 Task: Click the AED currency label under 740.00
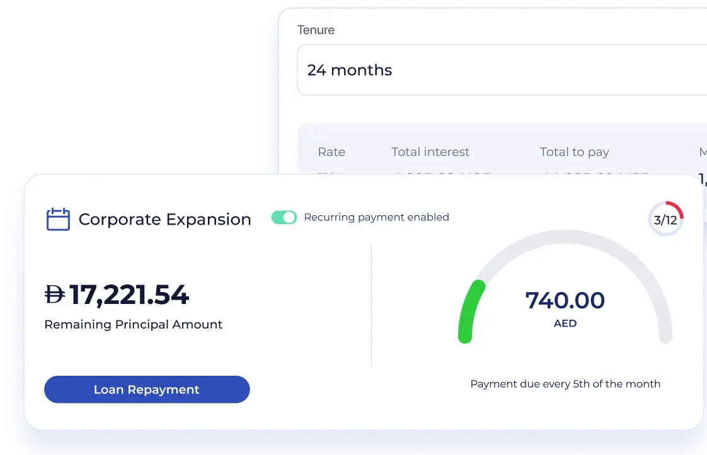tap(565, 323)
